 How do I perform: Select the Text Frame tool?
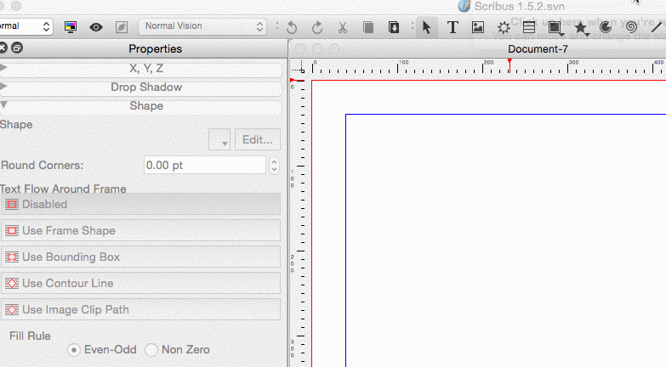453,27
